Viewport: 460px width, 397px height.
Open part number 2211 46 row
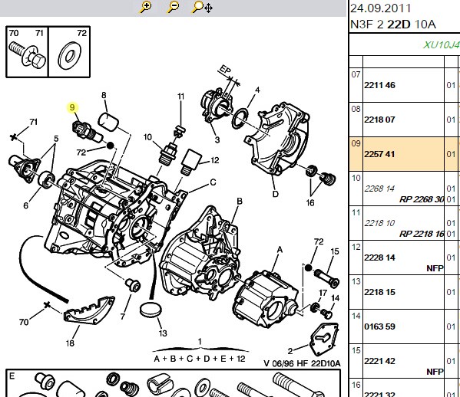click(379, 85)
